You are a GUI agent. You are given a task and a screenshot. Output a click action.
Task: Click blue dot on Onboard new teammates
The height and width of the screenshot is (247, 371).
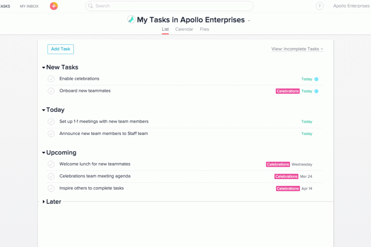click(316, 91)
